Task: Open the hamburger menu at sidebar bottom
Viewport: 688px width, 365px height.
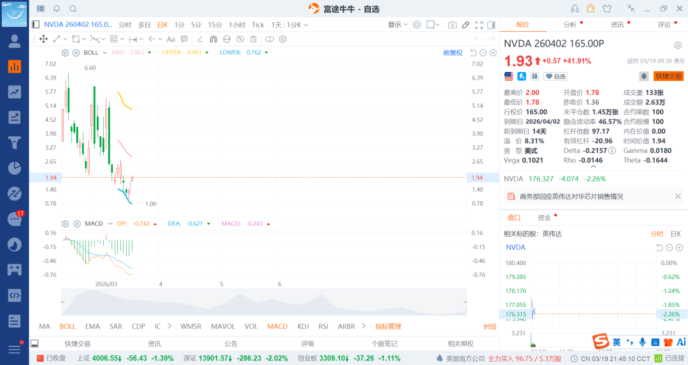Action: (x=15, y=349)
